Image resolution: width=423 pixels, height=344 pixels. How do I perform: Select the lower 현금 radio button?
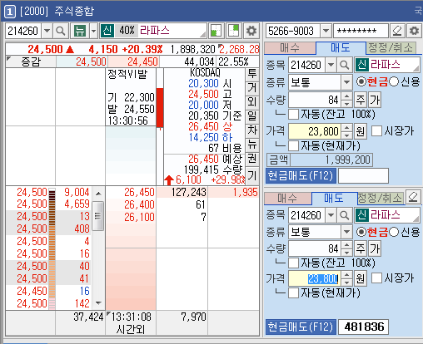361,232
